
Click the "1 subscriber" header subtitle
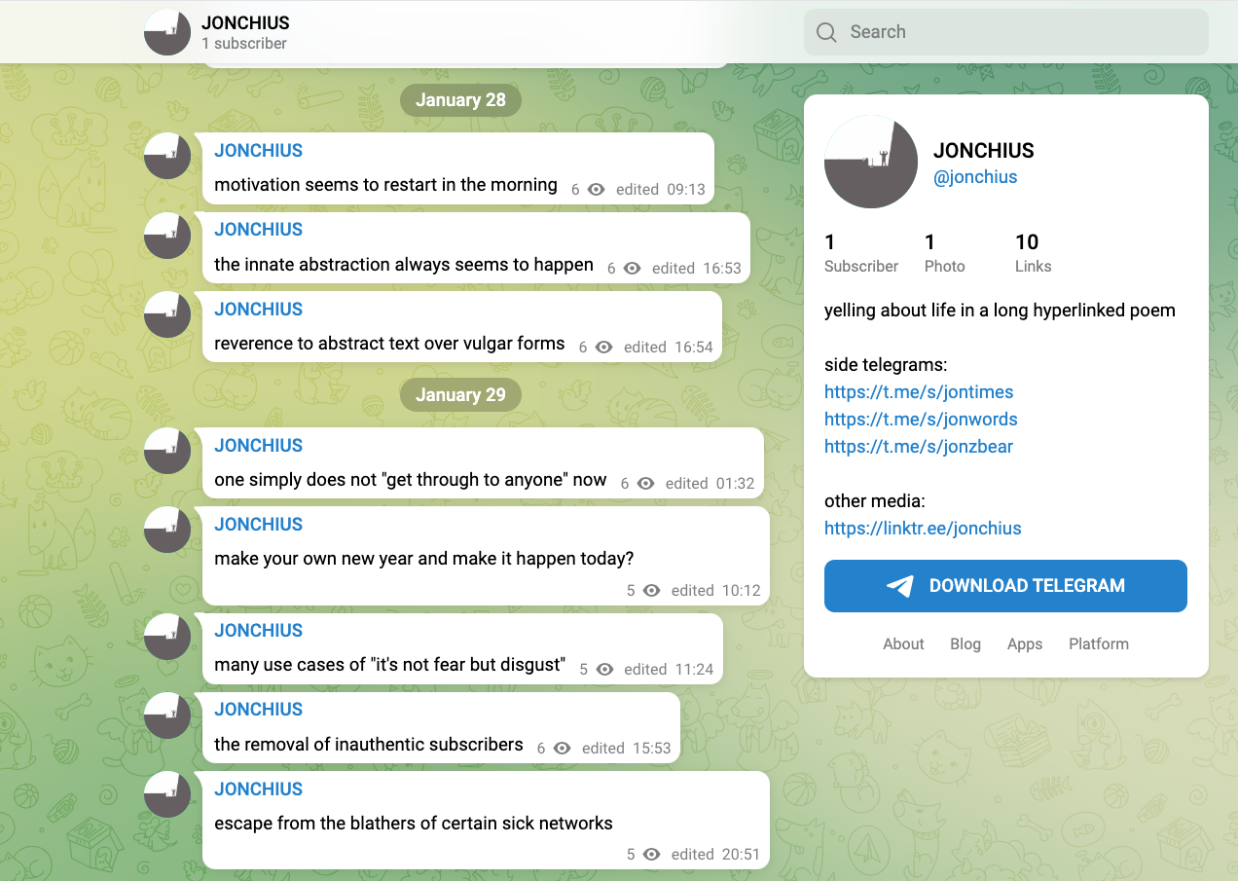pos(244,44)
